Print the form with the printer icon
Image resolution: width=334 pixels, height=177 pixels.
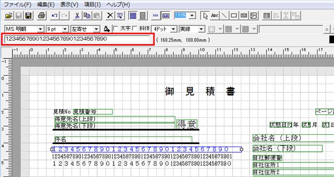click(x=42, y=16)
